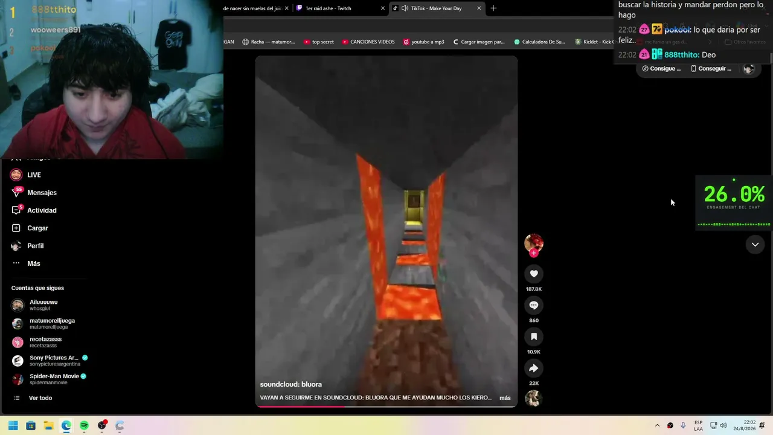Click the Mensajes paper-plane icon
Screen dimensions: 773x435
pyautogui.click(x=16, y=193)
